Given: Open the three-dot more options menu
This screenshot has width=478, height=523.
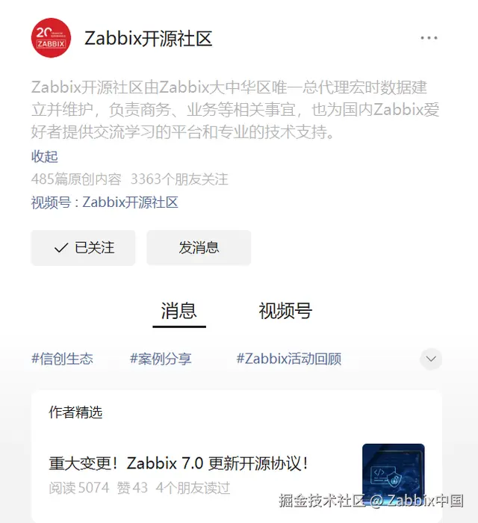Looking at the screenshot, I should point(429,38).
